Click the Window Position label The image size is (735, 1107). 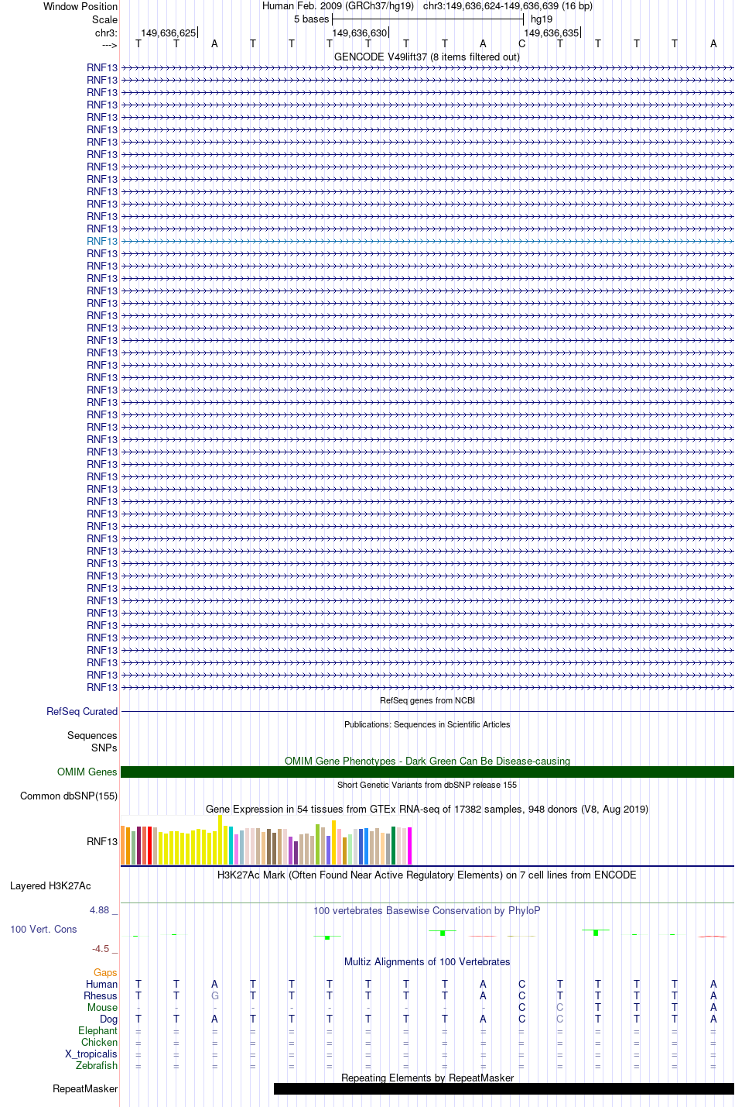pyautogui.click(x=80, y=6)
